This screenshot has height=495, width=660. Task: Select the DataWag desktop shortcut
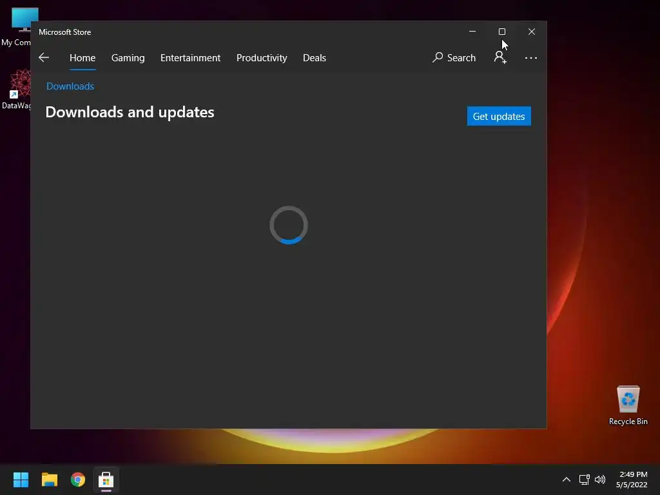16,89
